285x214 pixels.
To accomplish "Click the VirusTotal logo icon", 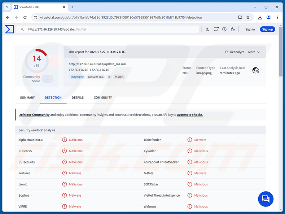I will (9, 29).
